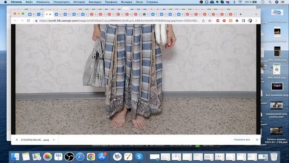Open the Окно menu
The height and width of the screenshot is (163, 289).
(139, 2)
